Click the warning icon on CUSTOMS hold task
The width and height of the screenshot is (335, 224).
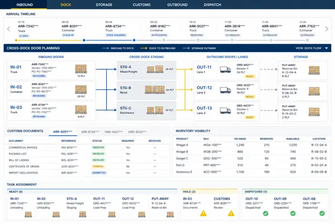click(231, 214)
